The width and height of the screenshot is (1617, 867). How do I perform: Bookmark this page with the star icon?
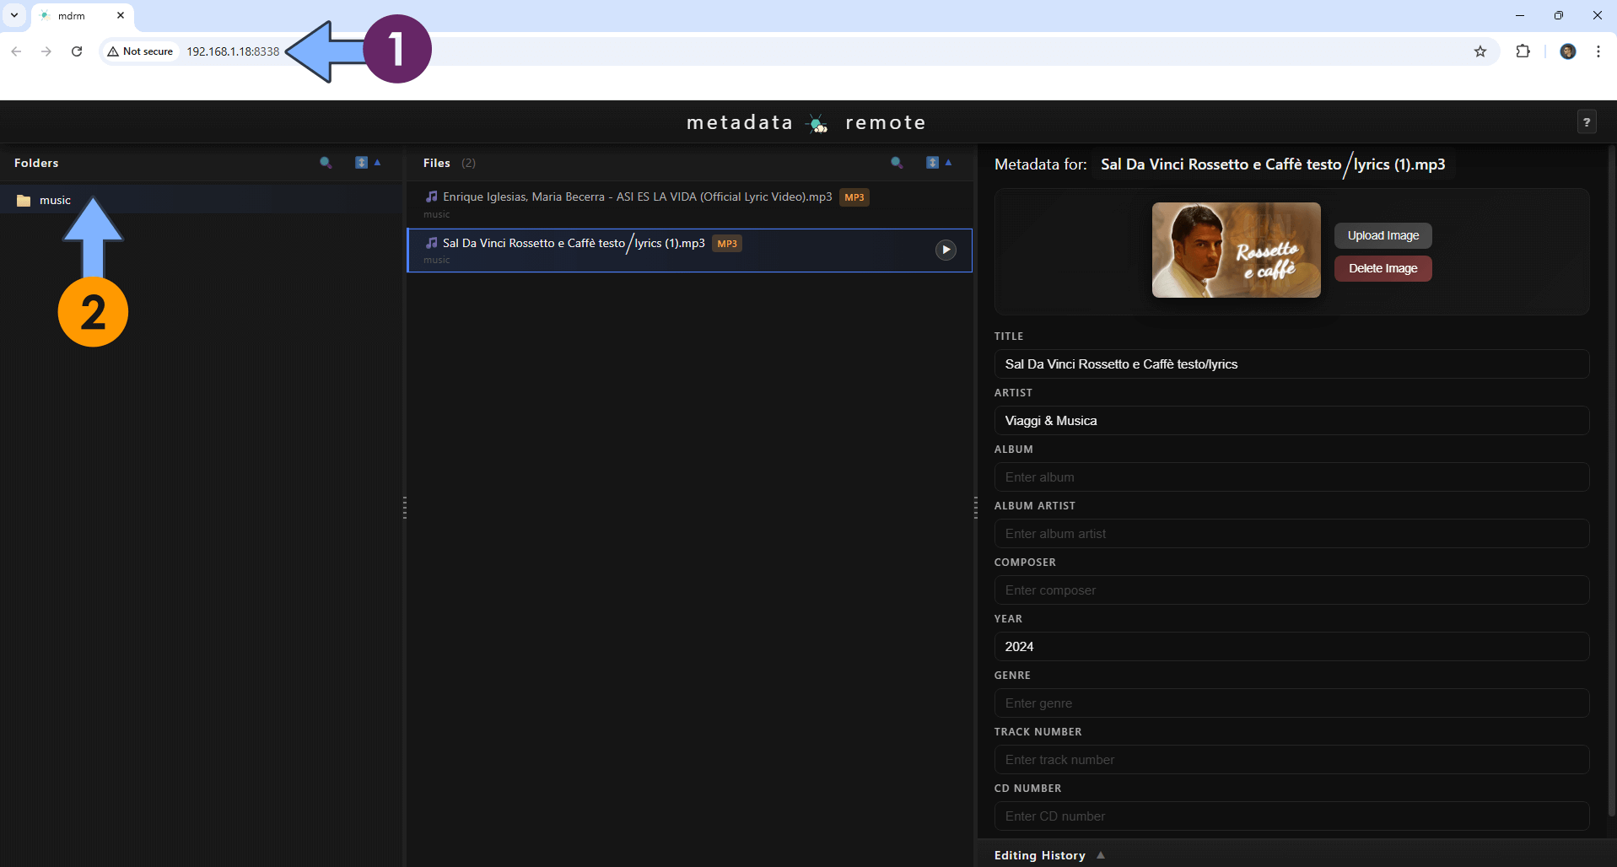(1480, 51)
